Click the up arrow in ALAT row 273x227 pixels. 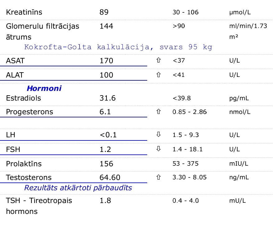(x=158, y=74)
